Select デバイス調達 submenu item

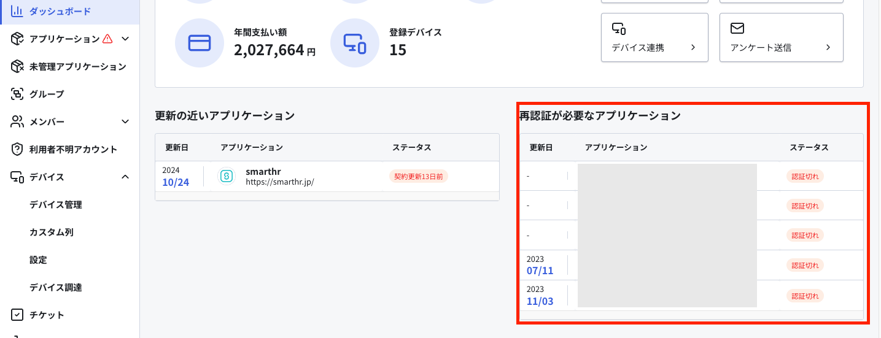(56, 287)
